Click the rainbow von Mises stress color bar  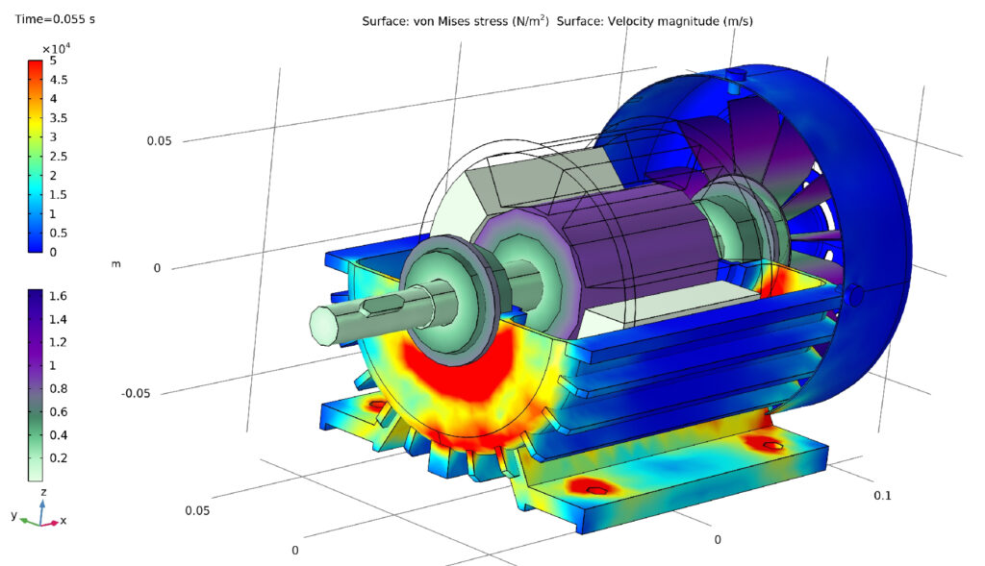[36, 157]
